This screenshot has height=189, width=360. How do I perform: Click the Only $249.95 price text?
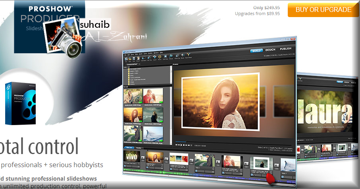point(267,8)
